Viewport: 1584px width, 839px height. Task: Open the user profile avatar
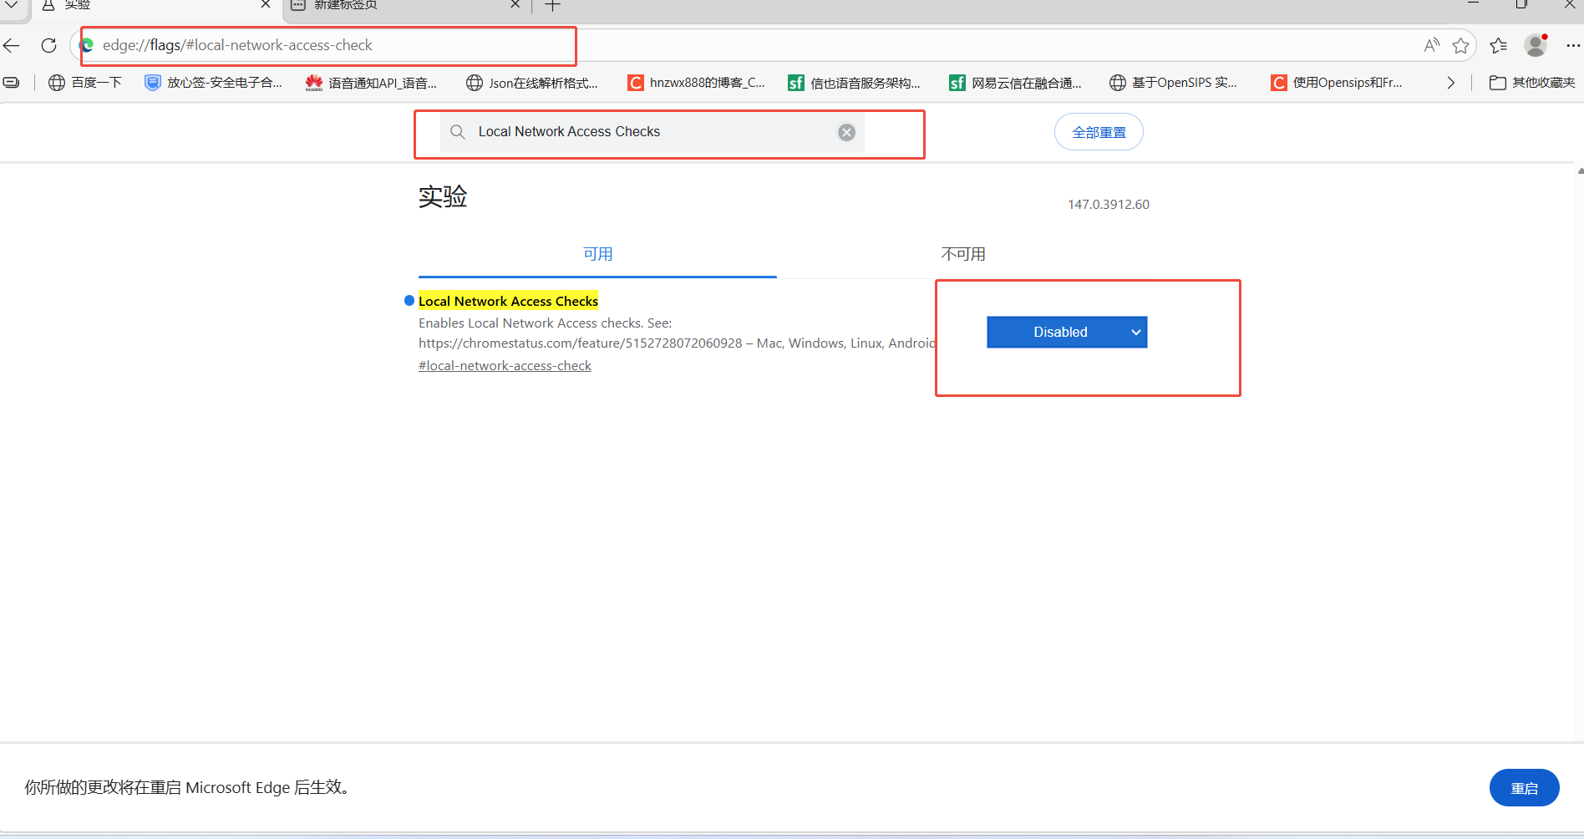(1536, 45)
